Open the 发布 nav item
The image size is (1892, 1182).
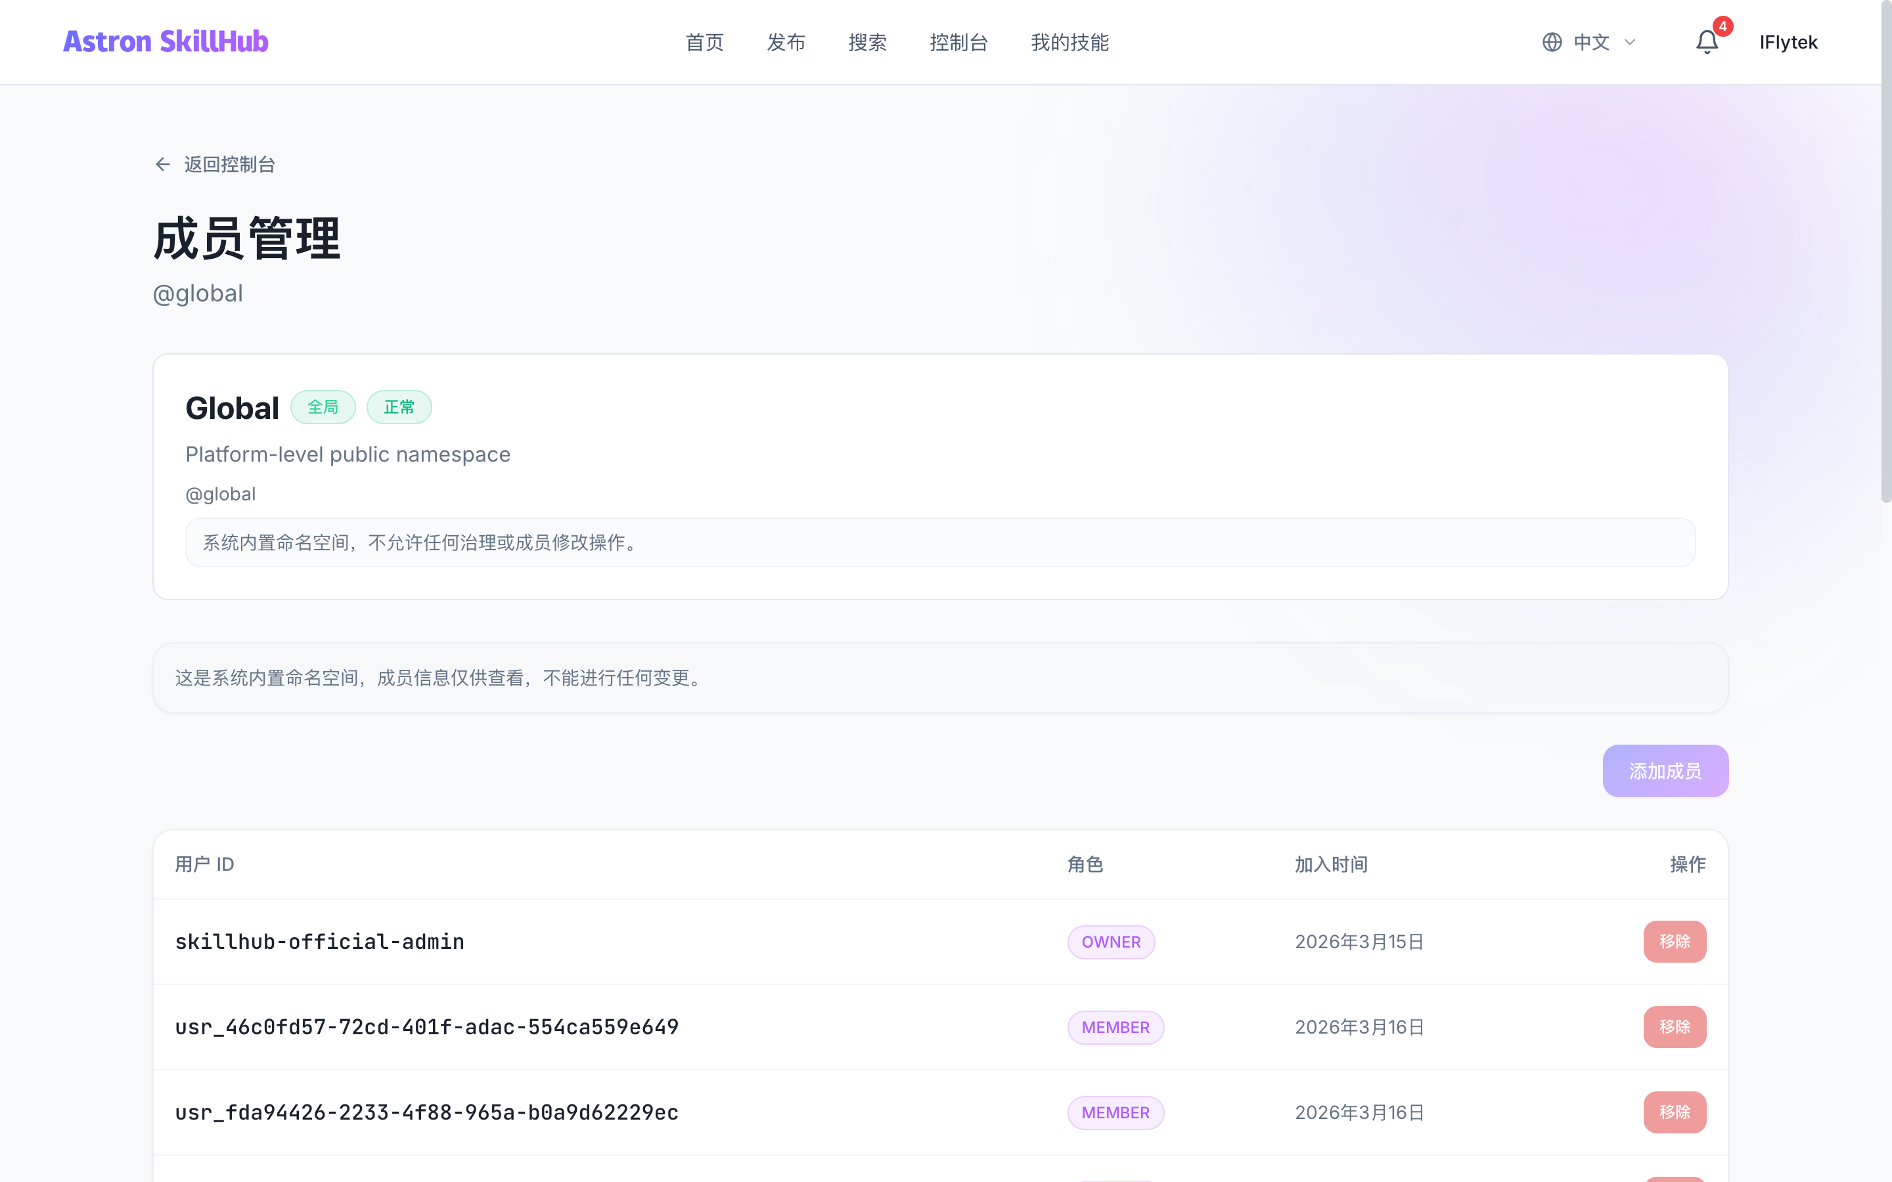tap(786, 42)
